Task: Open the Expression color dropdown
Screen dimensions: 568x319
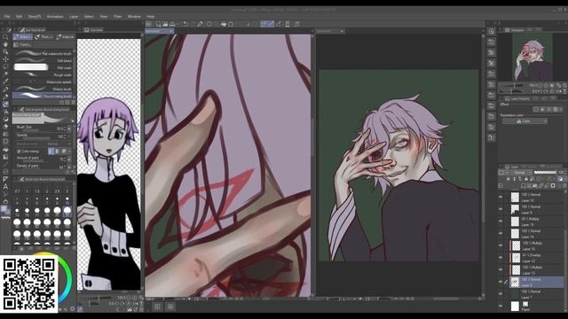Action: tap(525, 121)
